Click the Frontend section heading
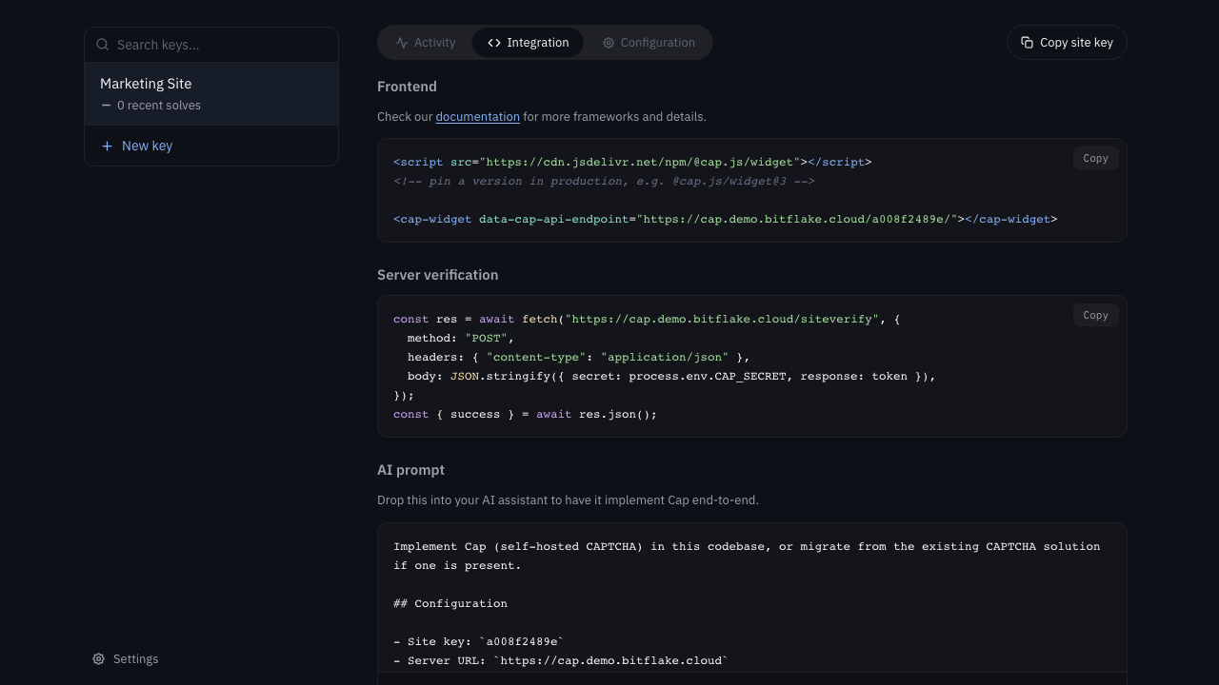Viewport: 1219px width, 685px height. [x=407, y=87]
